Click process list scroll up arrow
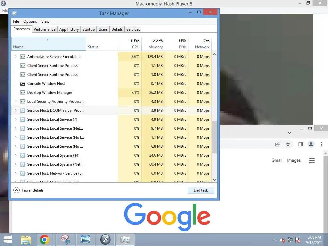328x246 pixels. click(x=214, y=54)
